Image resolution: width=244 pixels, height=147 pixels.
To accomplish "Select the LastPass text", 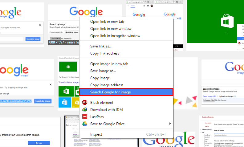I will point(97,117).
